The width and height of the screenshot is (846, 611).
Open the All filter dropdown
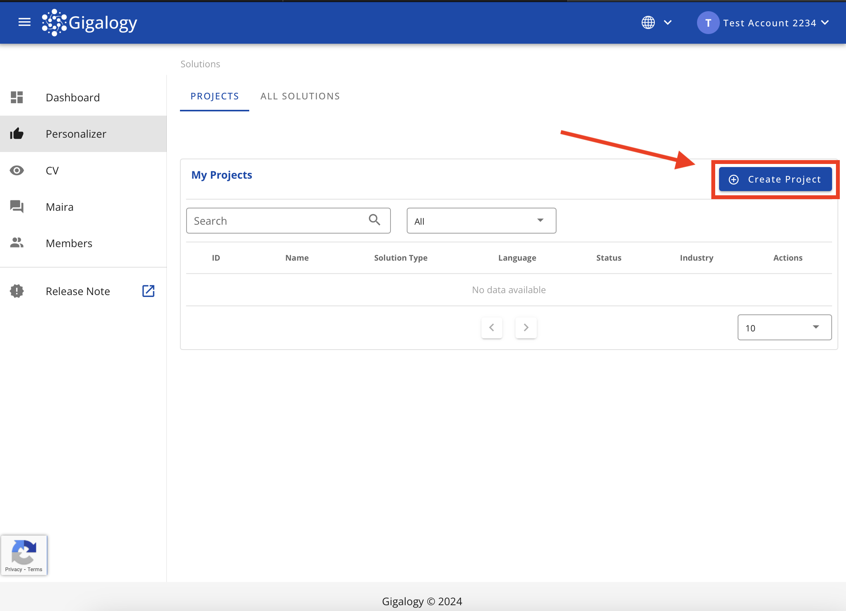(x=481, y=221)
